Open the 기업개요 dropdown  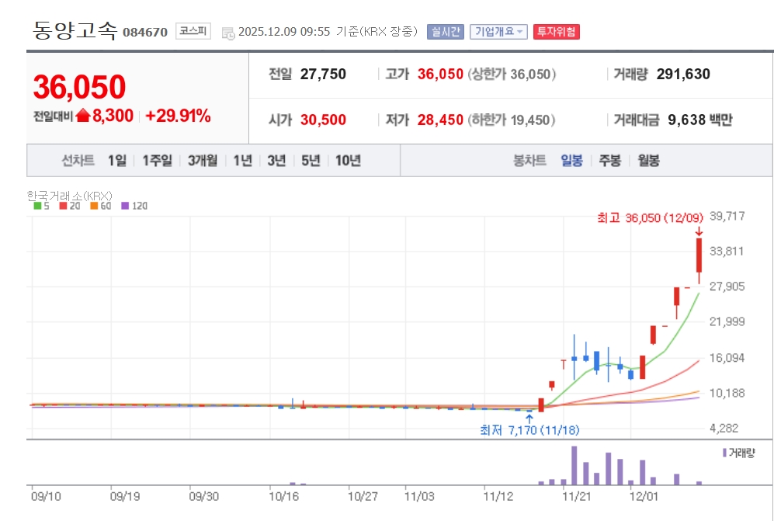pyautogui.click(x=499, y=32)
